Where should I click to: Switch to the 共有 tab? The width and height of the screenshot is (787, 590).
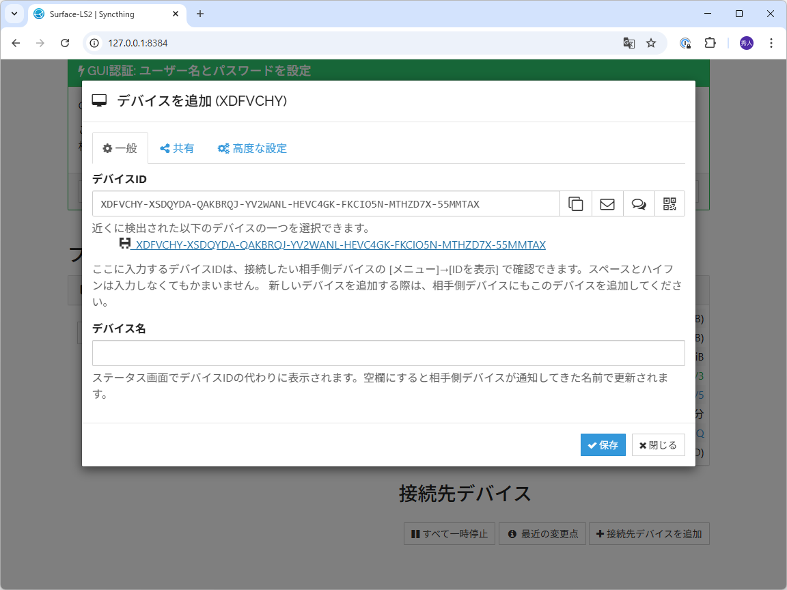(177, 147)
